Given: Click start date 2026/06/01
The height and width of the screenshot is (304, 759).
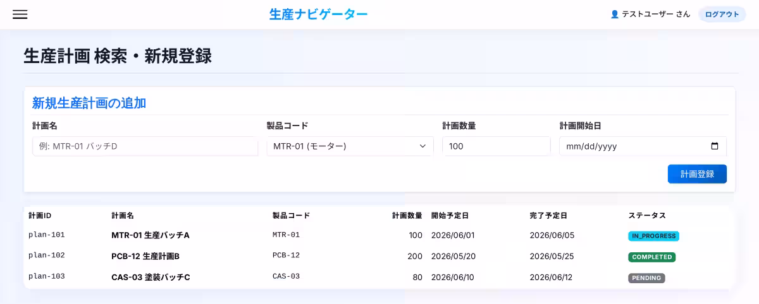Looking at the screenshot, I should click(453, 235).
